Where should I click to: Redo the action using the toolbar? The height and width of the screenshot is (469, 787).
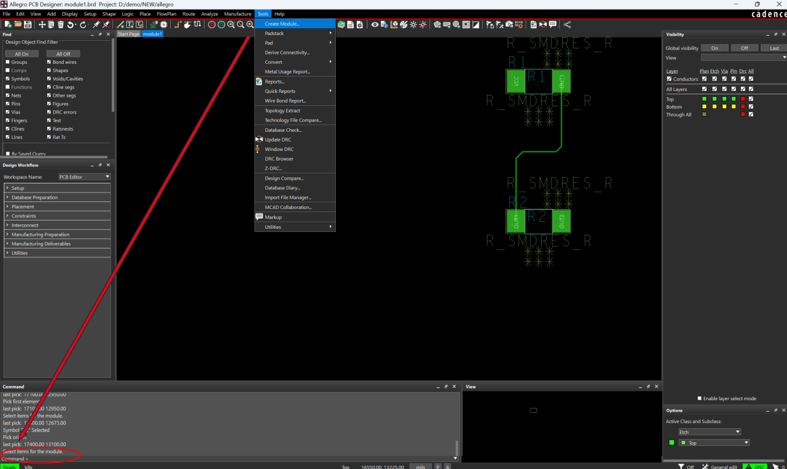pyautogui.click(x=83, y=24)
